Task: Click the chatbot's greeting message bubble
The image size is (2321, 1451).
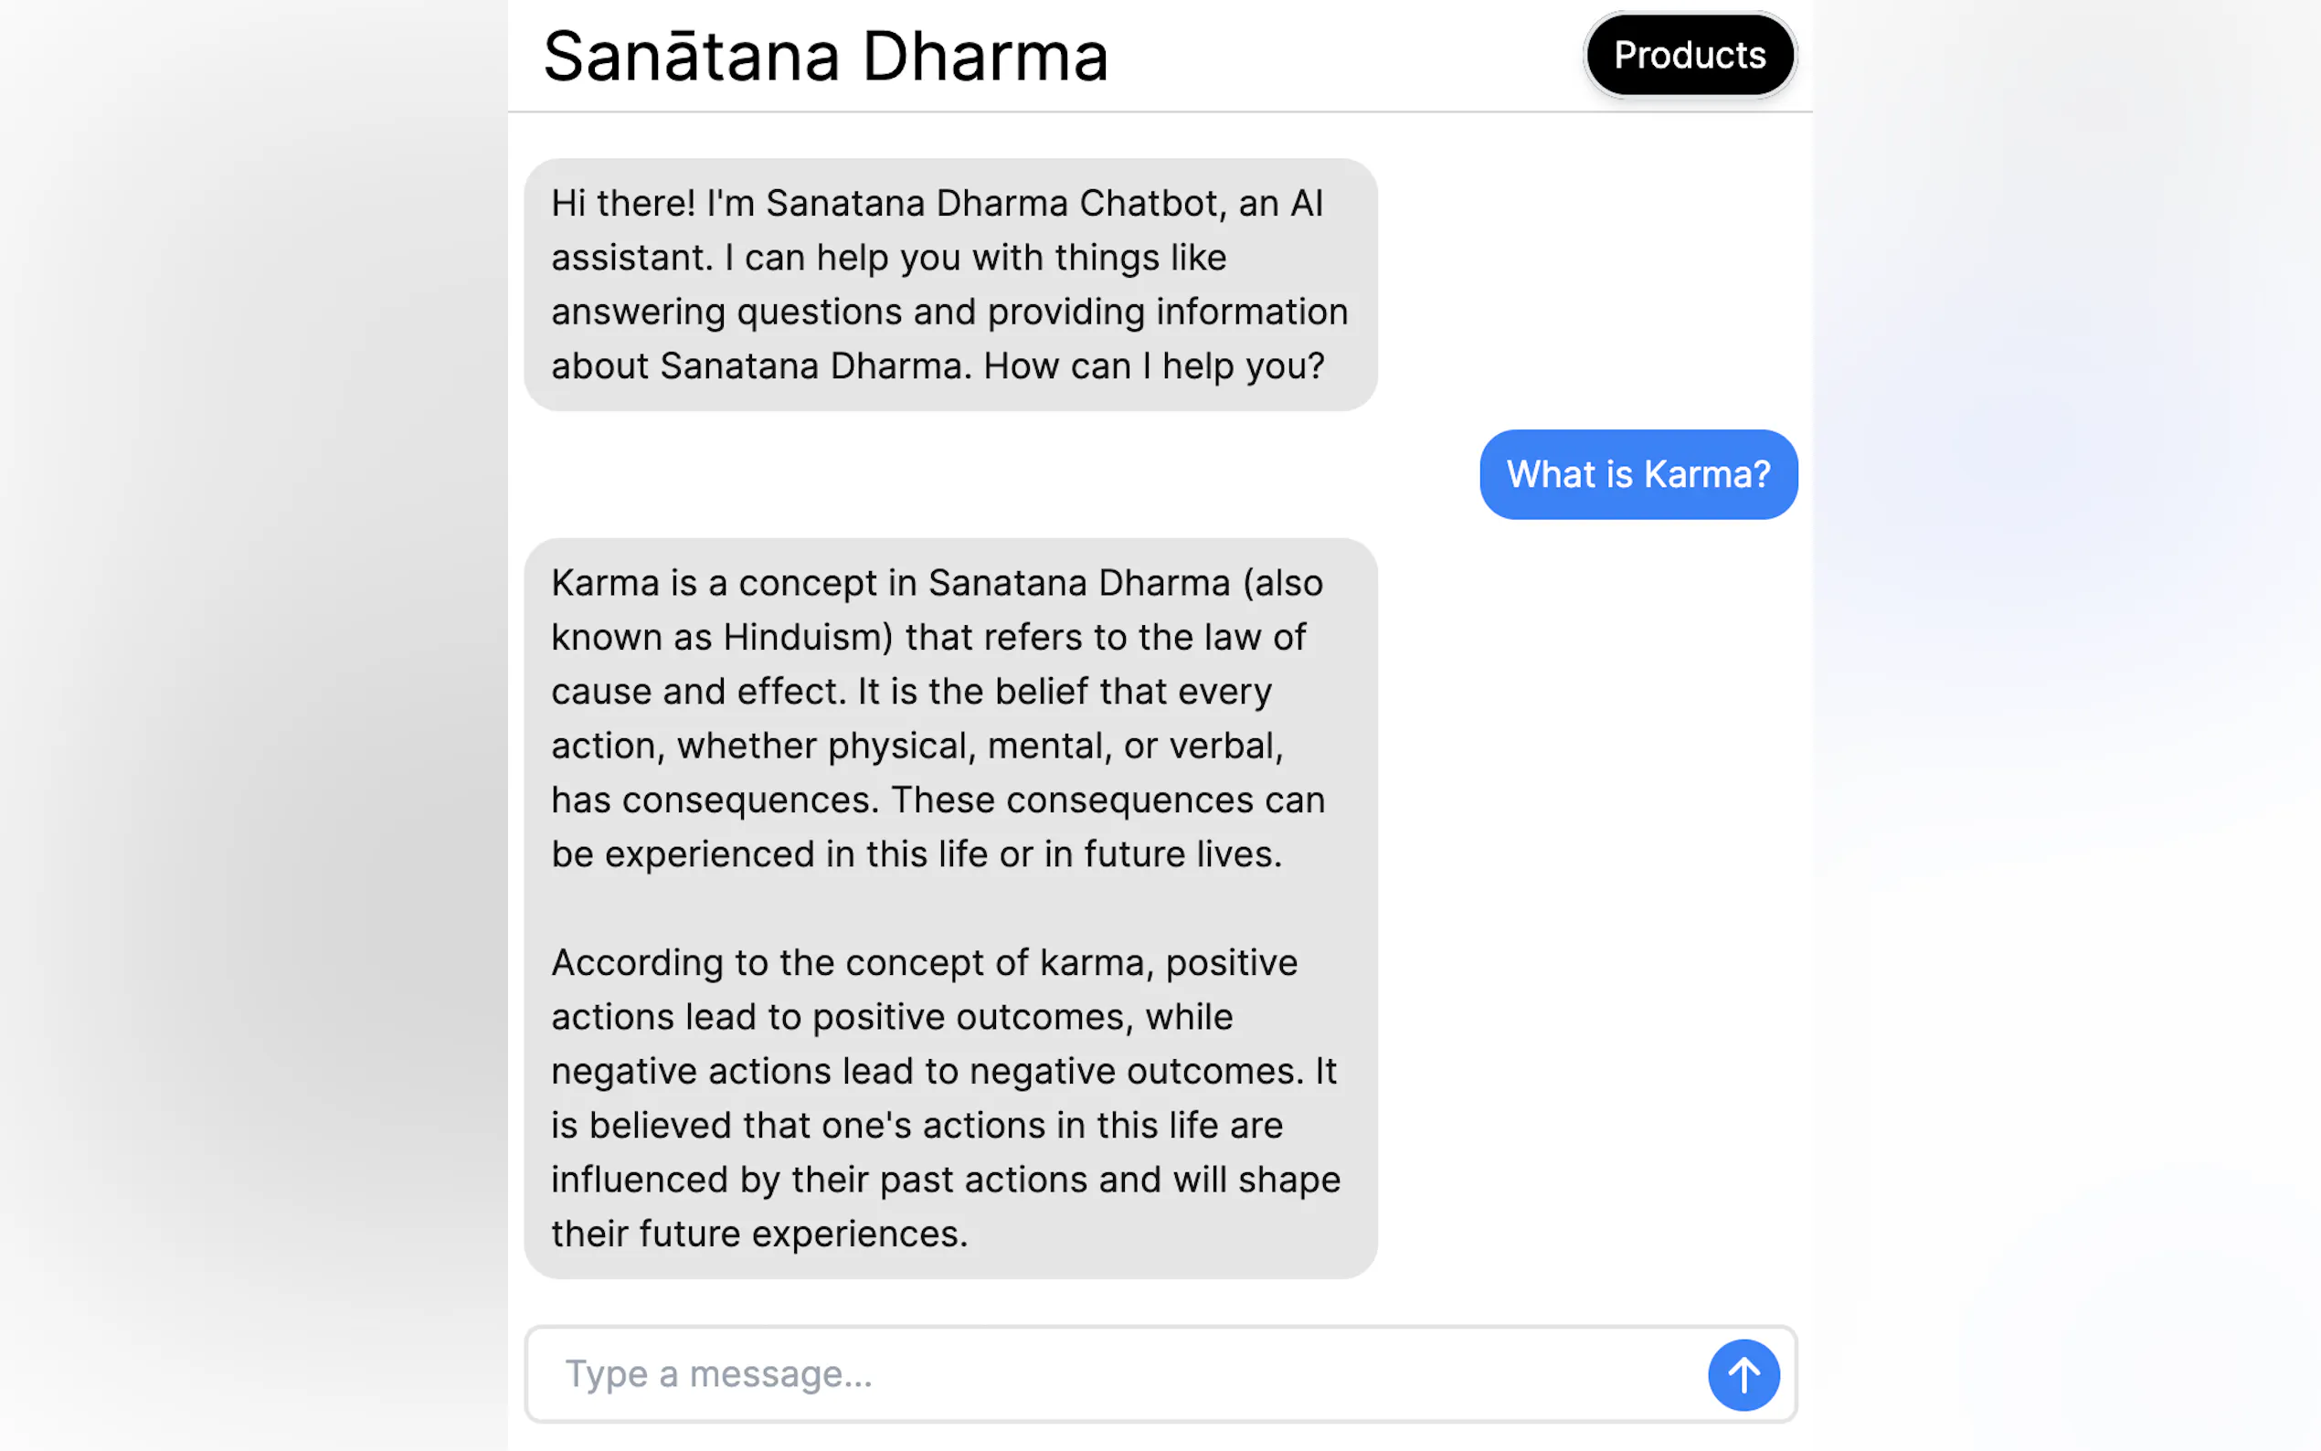Action: 950,284
